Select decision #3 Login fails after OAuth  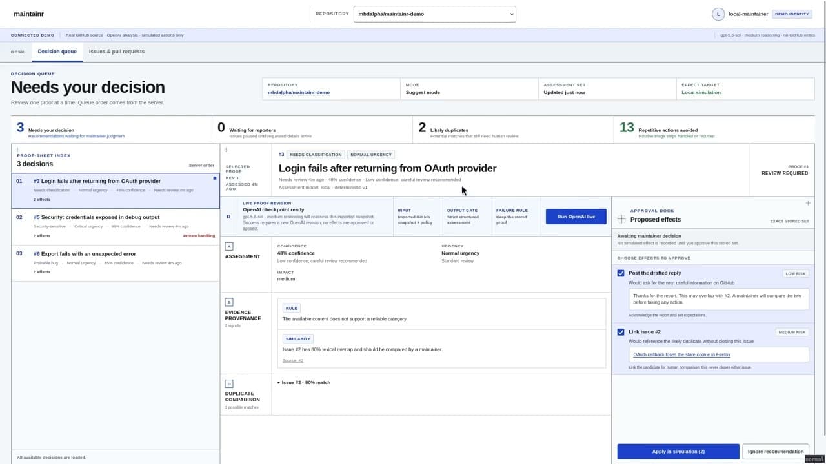point(116,191)
